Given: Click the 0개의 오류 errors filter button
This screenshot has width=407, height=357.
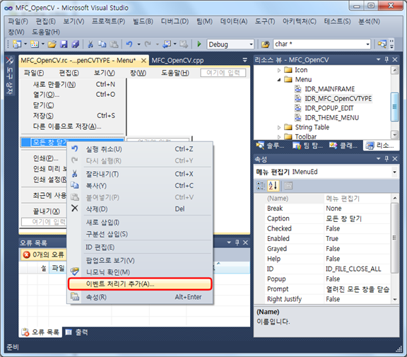Looking at the screenshot, I should click(44, 254).
